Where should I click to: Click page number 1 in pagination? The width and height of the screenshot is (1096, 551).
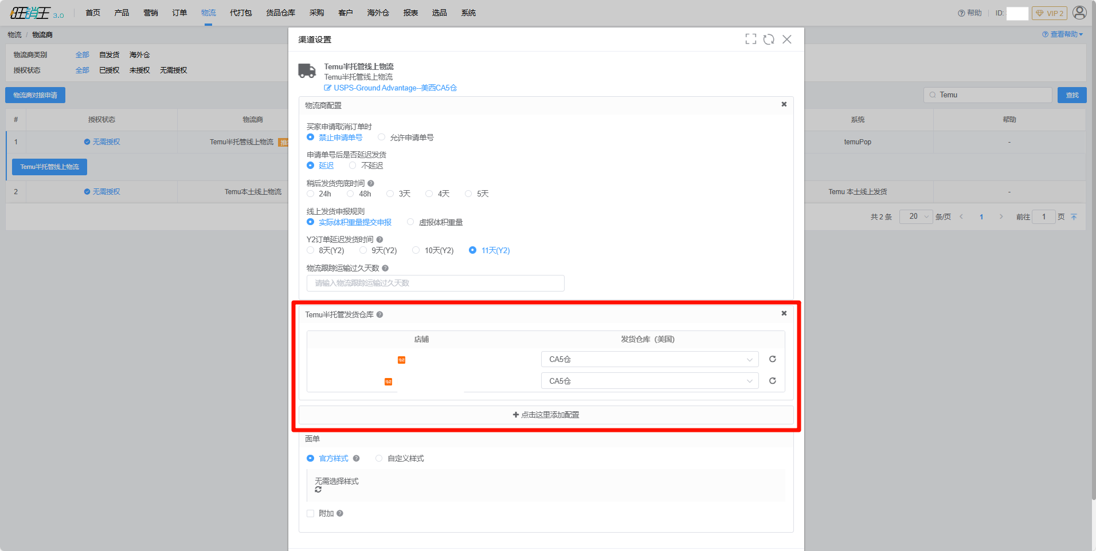[981, 217]
